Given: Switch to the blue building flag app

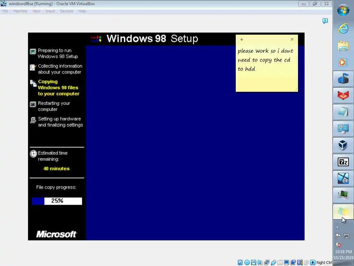Looking at the screenshot, I should [x=343, y=79].
